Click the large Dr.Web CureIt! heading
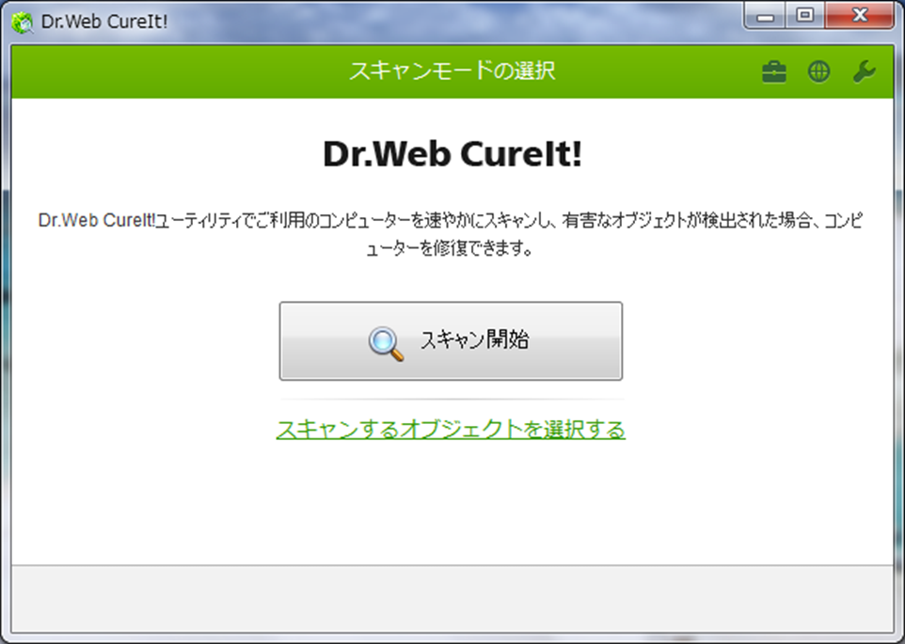The image size is (905, 644). pos(452,154)
